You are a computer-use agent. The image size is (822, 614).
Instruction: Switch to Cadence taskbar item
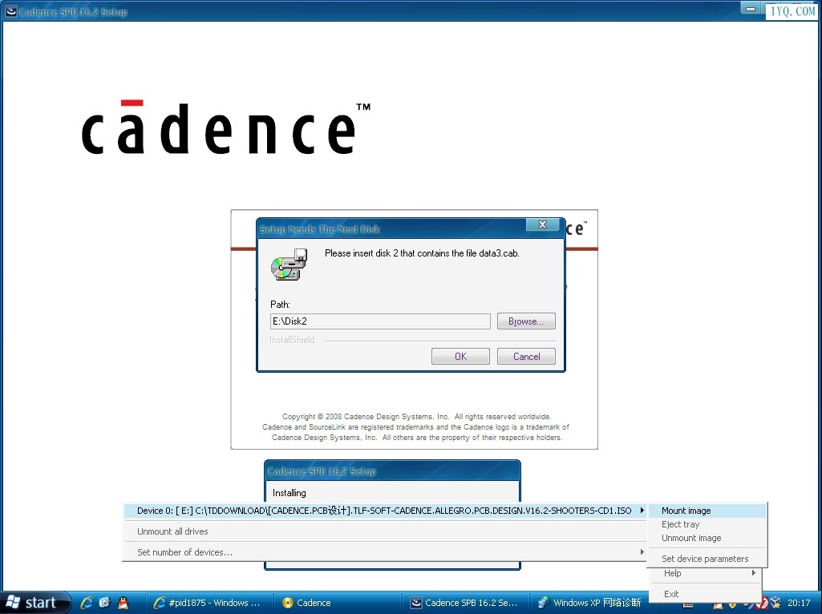pos(338,603)
